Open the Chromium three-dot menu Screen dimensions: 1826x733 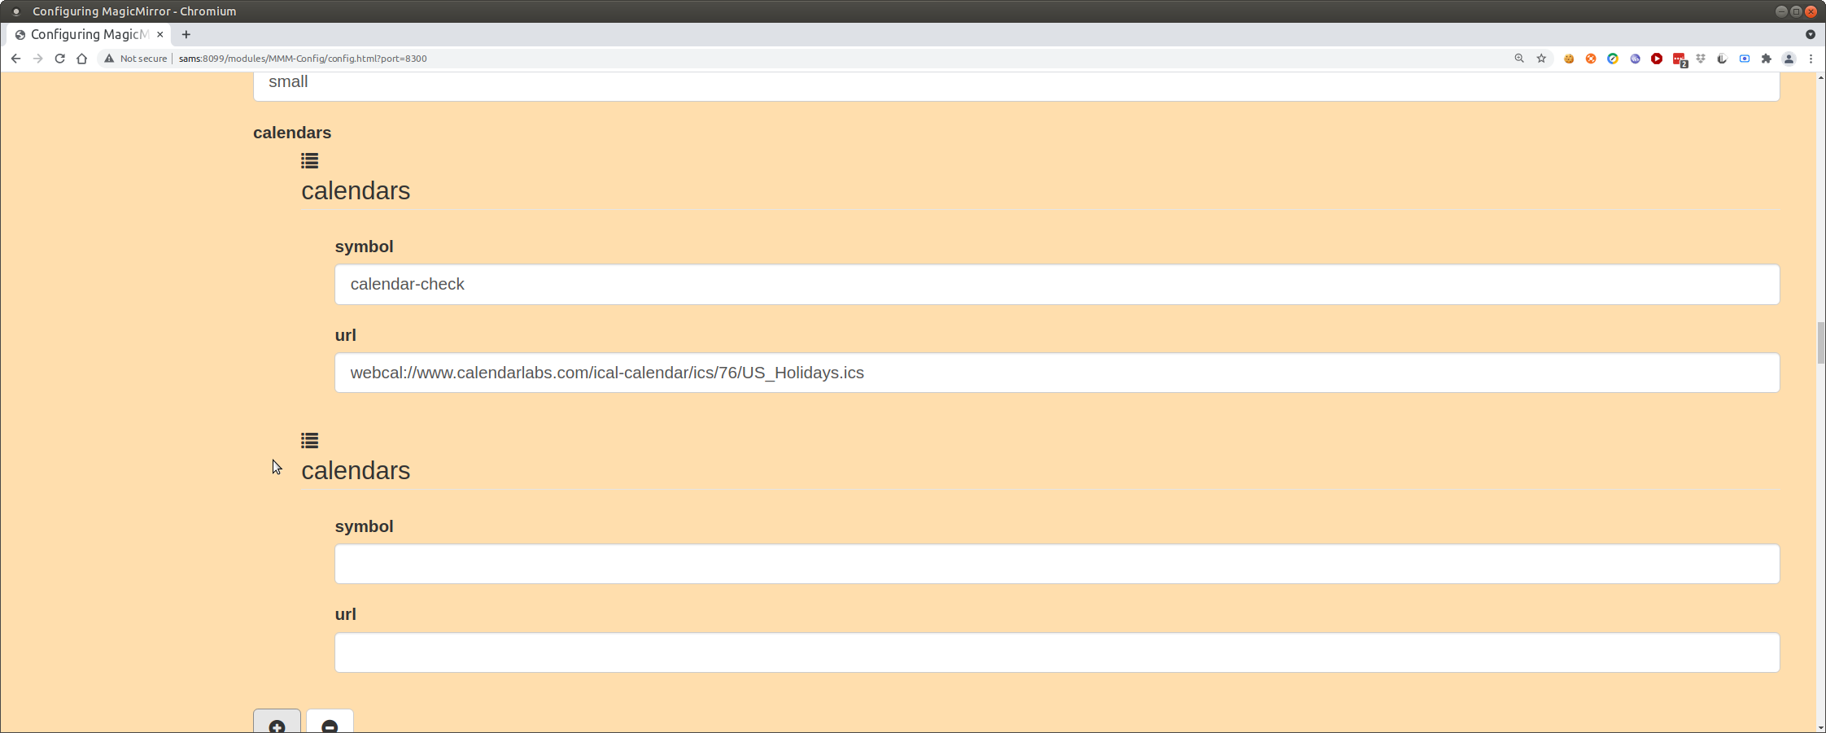1811,59
